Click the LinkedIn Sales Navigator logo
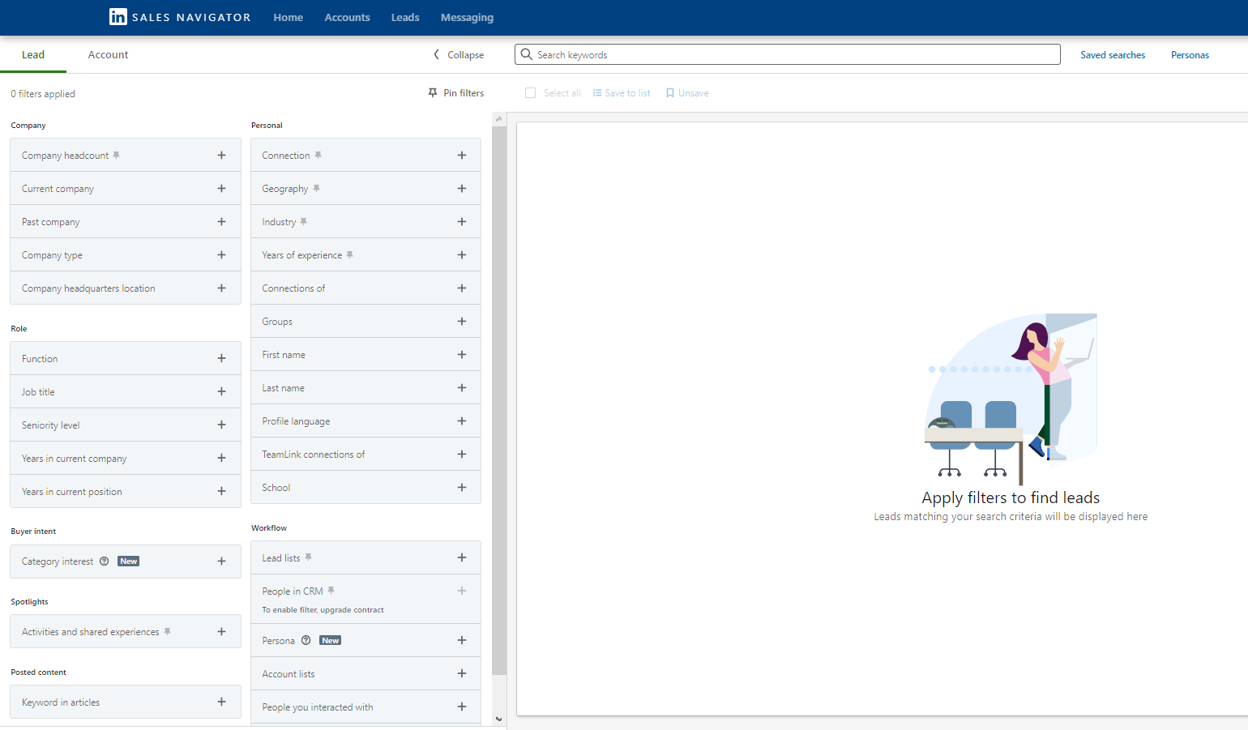 [x=180, y=17]
